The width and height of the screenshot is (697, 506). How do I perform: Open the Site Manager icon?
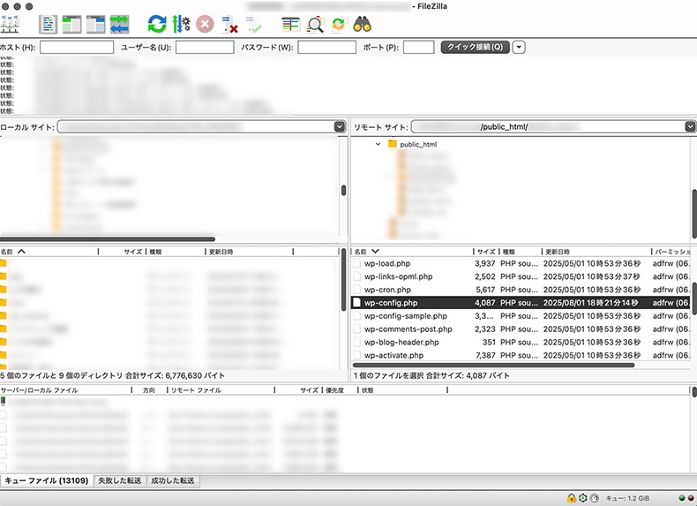click(12, 24)
